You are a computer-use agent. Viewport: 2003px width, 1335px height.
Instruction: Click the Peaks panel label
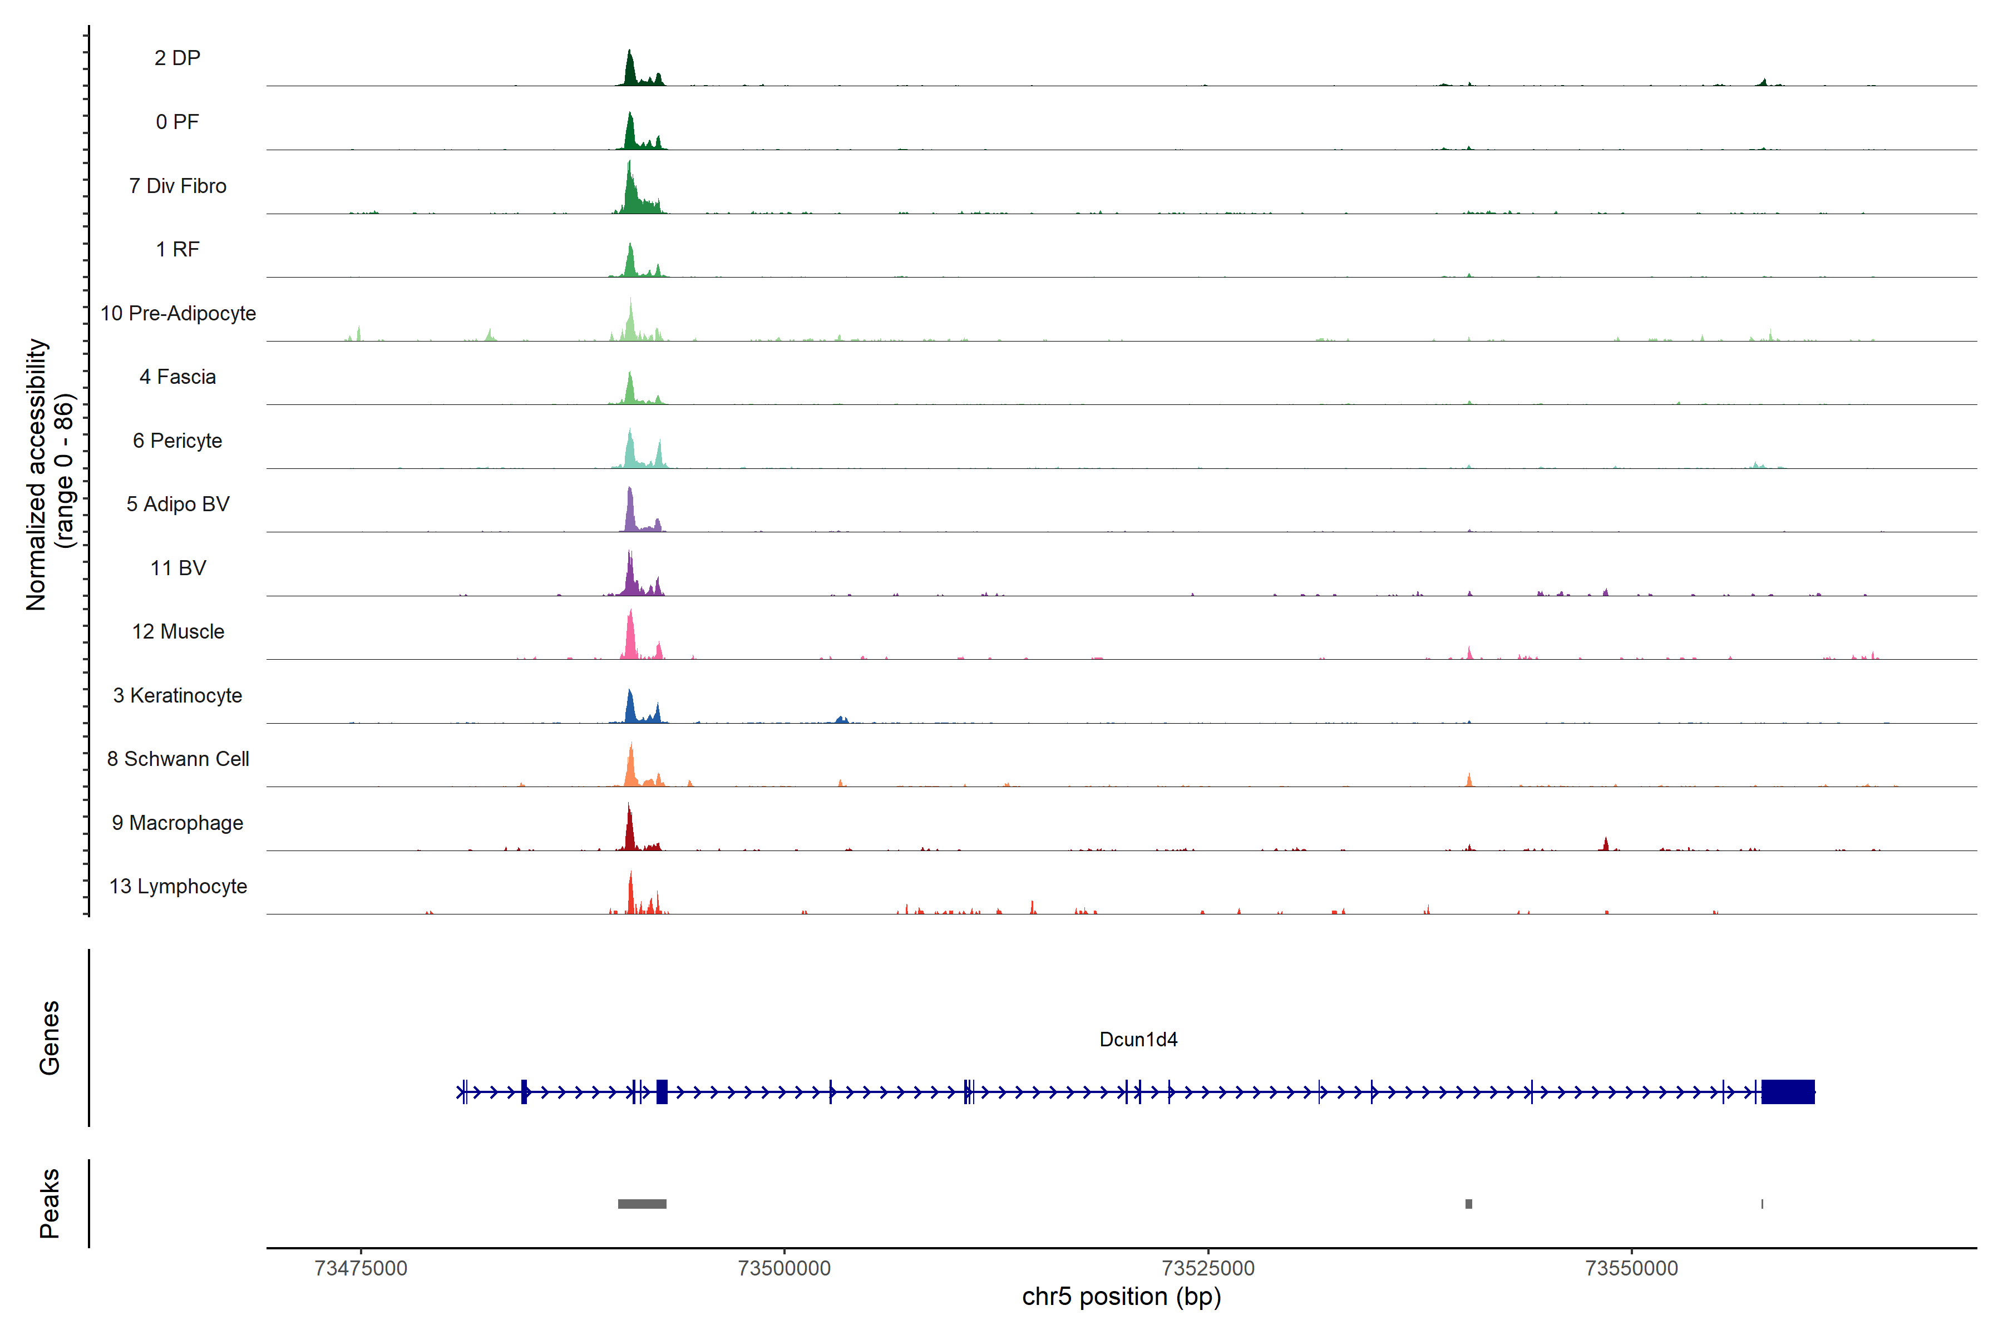[x=50, y=1203]
